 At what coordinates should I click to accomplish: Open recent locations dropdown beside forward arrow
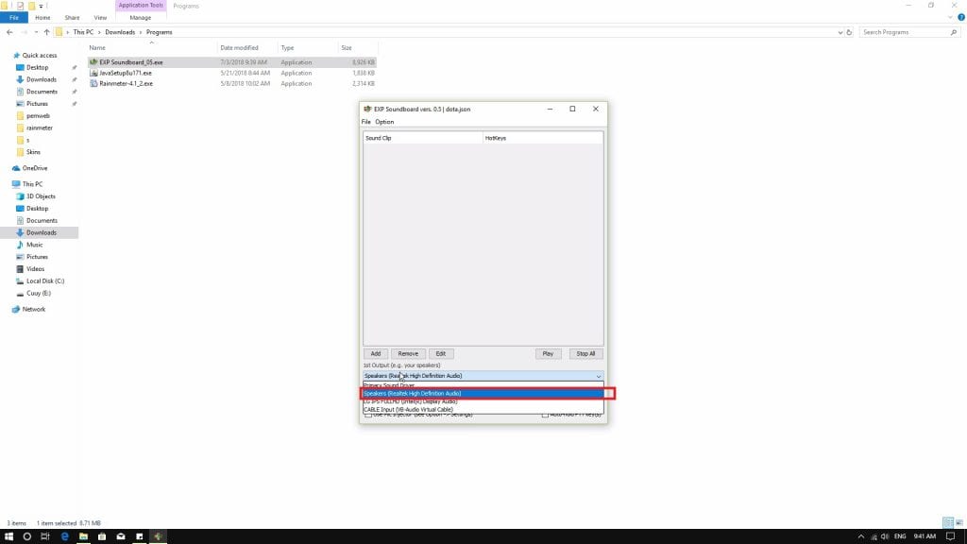point(37,32)
